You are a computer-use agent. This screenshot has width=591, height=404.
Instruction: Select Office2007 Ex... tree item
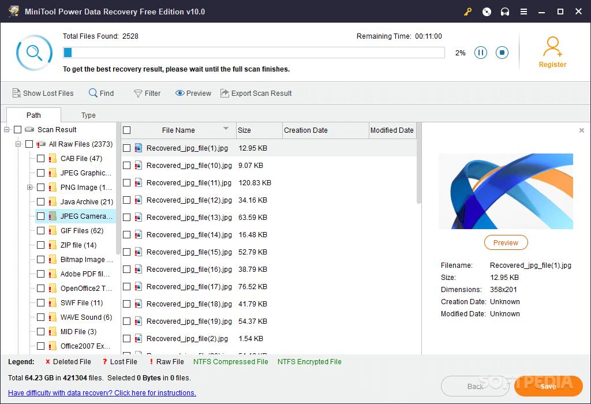coord(85,346)
